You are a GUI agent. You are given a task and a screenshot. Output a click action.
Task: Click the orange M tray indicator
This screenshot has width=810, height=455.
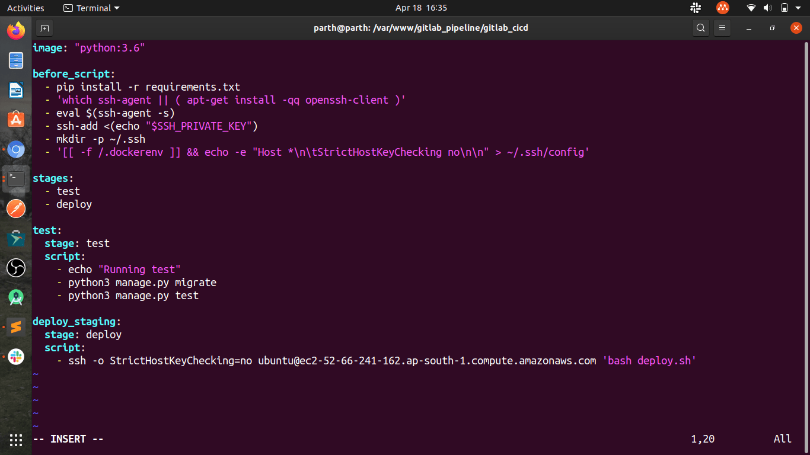click(x=722, y=8)
